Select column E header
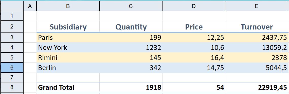 [257, 6]
